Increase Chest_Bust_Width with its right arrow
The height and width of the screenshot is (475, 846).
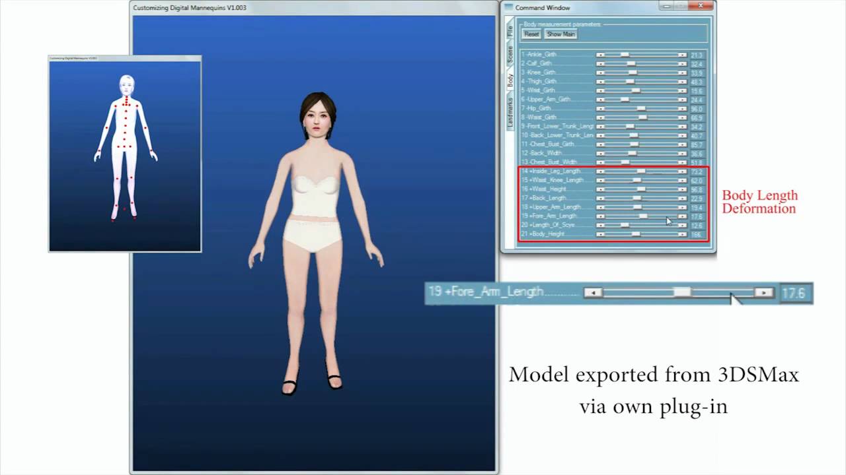tap(682, 162)
